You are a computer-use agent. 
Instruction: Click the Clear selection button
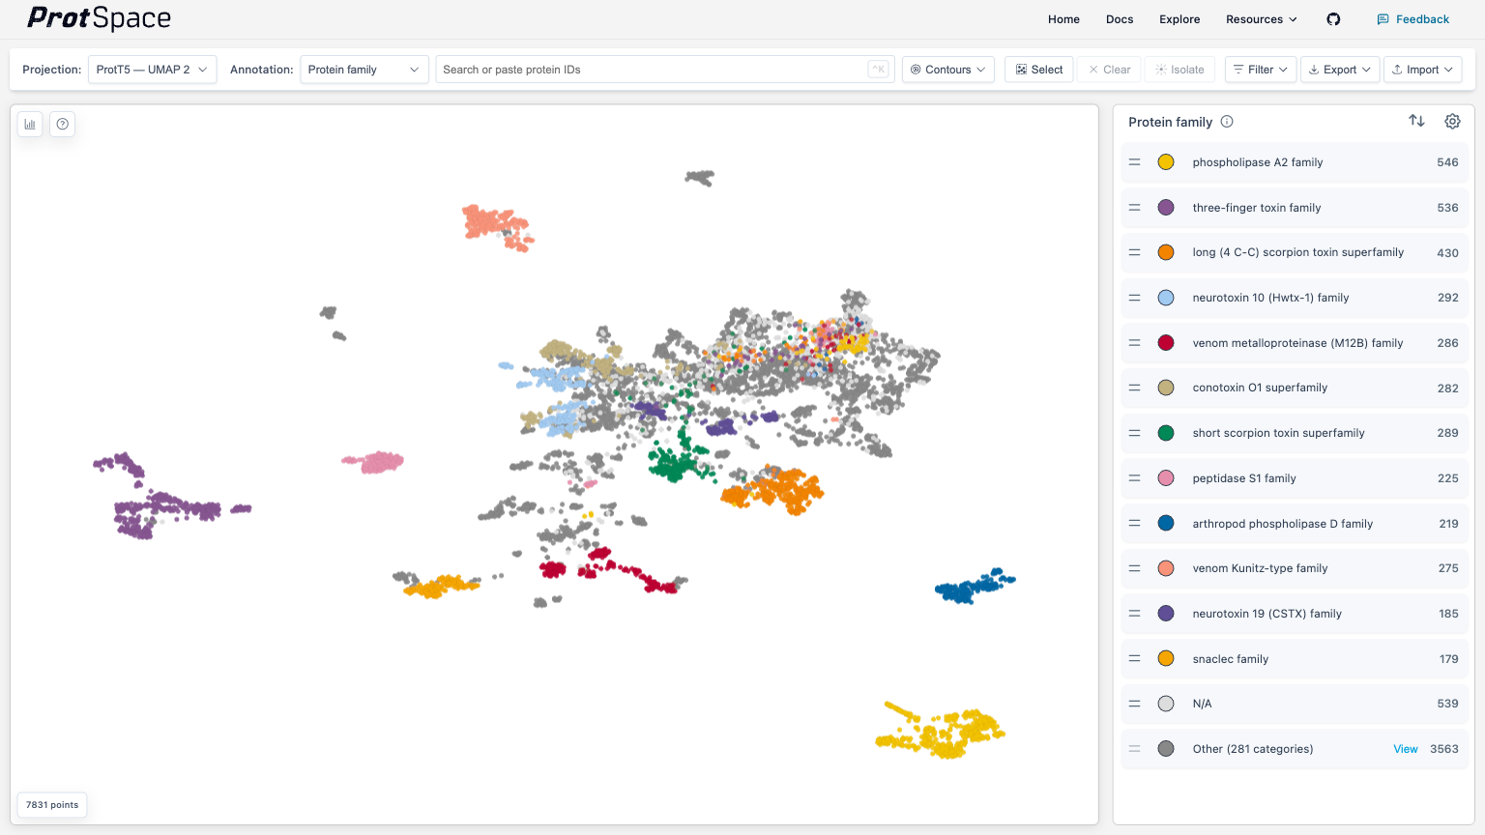point(1109,70)
